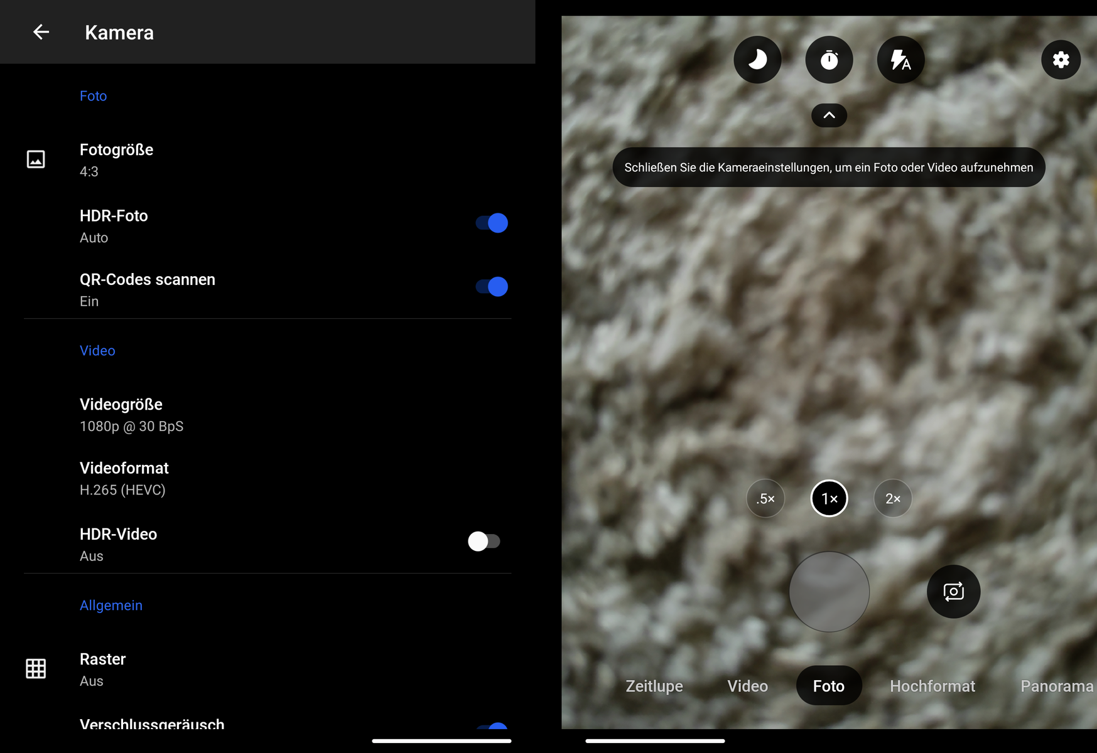Change the auto flash setting icon

coord(900,60)
